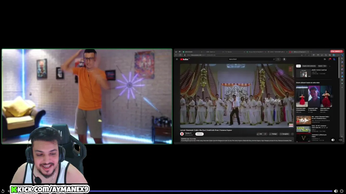Save the video with Enregistrer
This screenshot has width=346, height=194.
coord(285,134)
